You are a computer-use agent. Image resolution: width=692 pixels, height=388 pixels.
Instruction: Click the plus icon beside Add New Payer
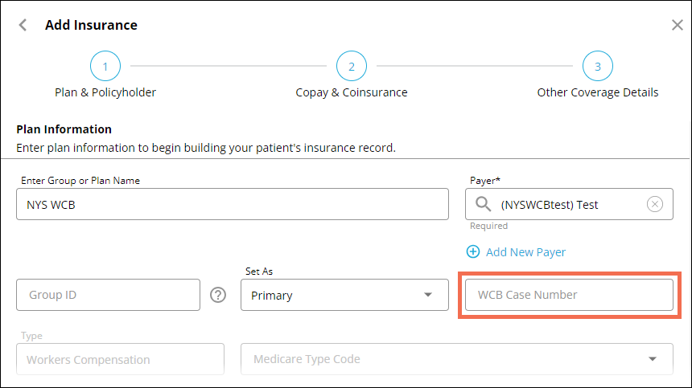(473, 252)
